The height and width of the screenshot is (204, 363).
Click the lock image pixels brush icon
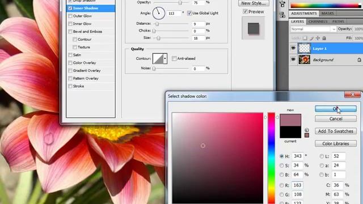311,38
